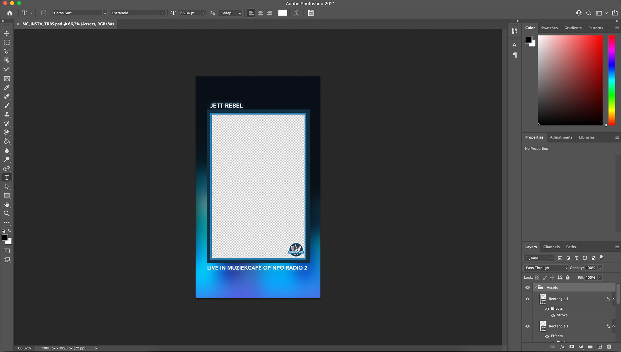Click the Create warped text icon
The width and height of the screenshot is (621, 352).
[x=297, y=13]
